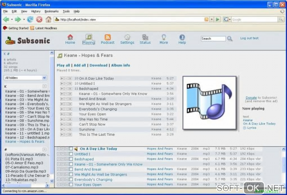Open the Status page icon
The width and height of the screenshot is (287, 195).
(x=145, y=37)
